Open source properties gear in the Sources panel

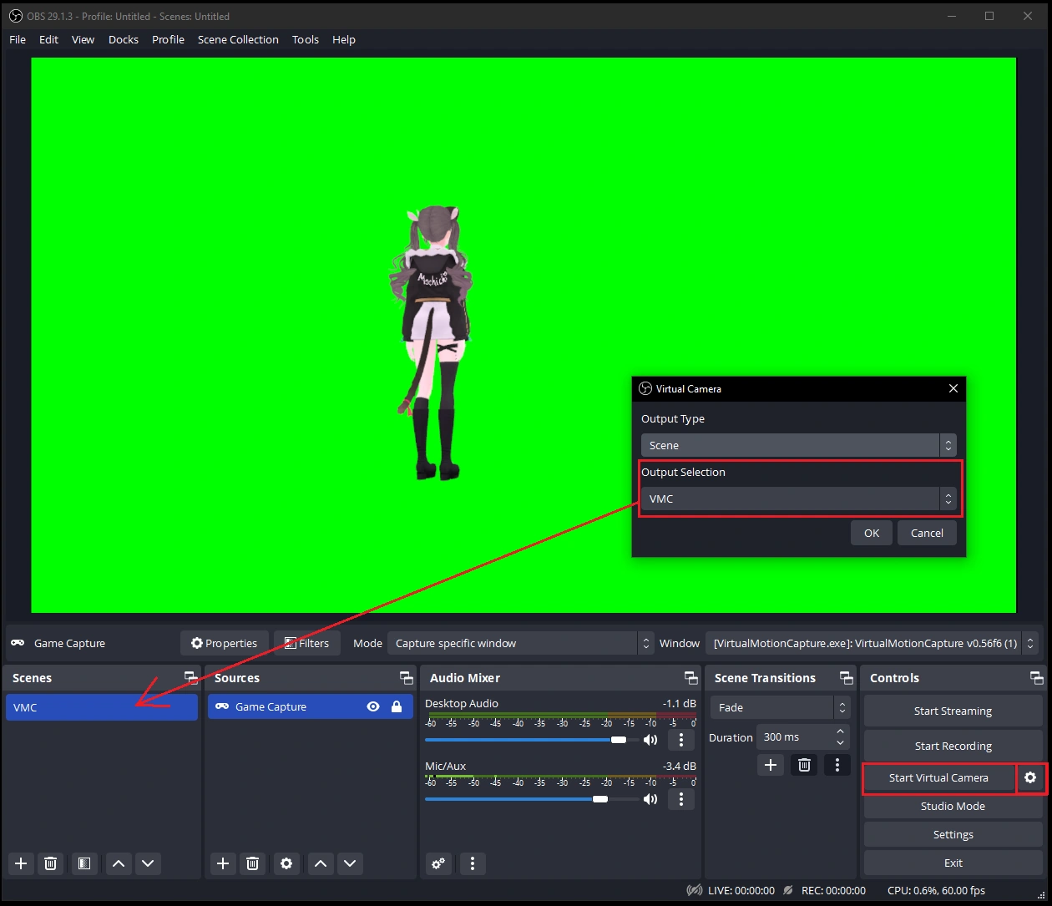pyautogui.click(x=286, y=863)
